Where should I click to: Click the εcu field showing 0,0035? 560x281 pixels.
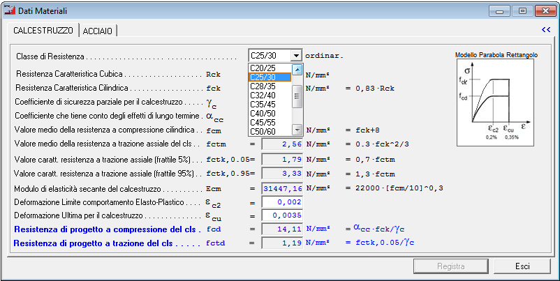(282, 215)
